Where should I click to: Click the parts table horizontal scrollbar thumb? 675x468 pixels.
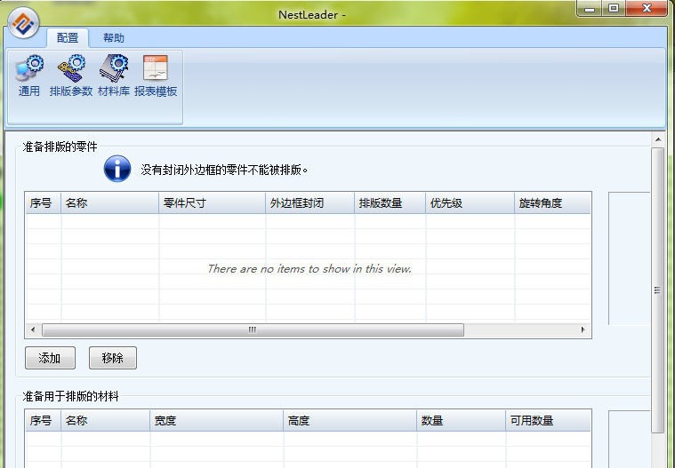[x=253, y=329]
